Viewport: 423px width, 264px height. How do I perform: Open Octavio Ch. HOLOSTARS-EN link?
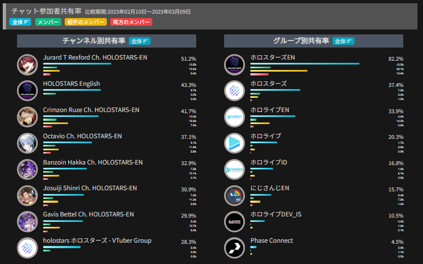(83, 136)
